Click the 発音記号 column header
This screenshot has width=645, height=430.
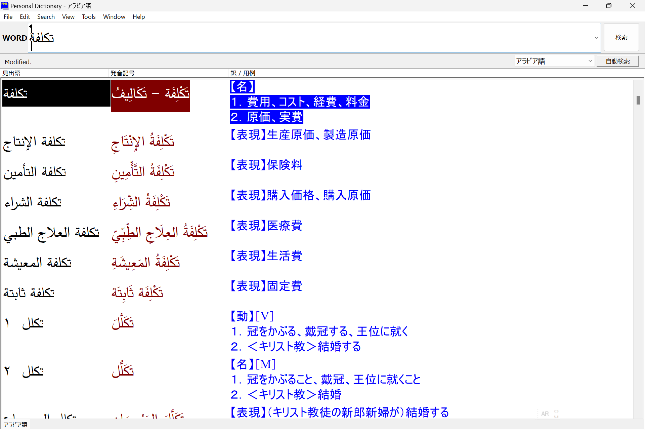coord(123,73)
